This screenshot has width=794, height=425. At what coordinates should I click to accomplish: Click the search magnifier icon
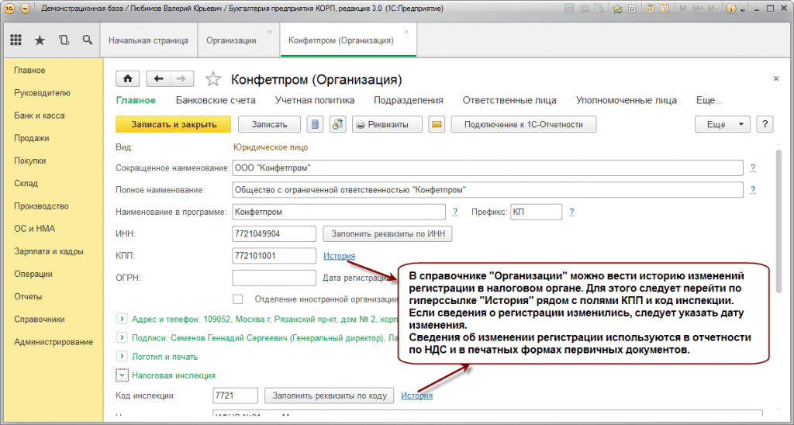[86, 40]
